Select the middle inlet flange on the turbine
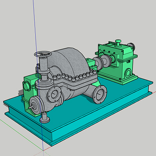 click(x=54, y=94)
